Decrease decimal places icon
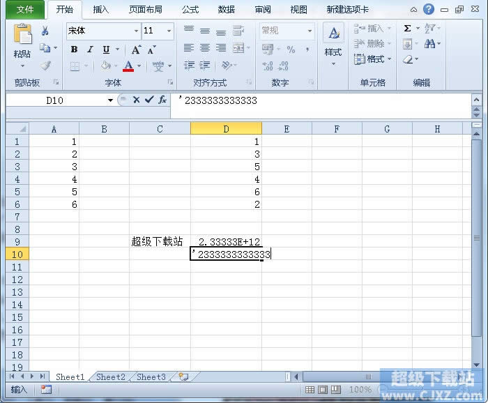Viewport: 488px width, 403px height. point(283,66)
